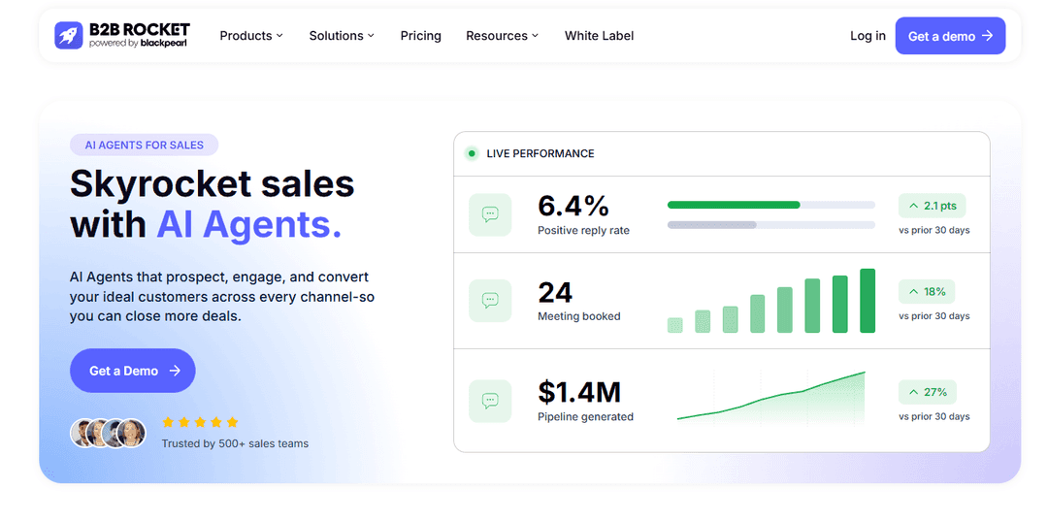The width and height of the screenshot is (1048, 521).
Task: Click the 2.1 pts change badge
Action: pos(932,206)
